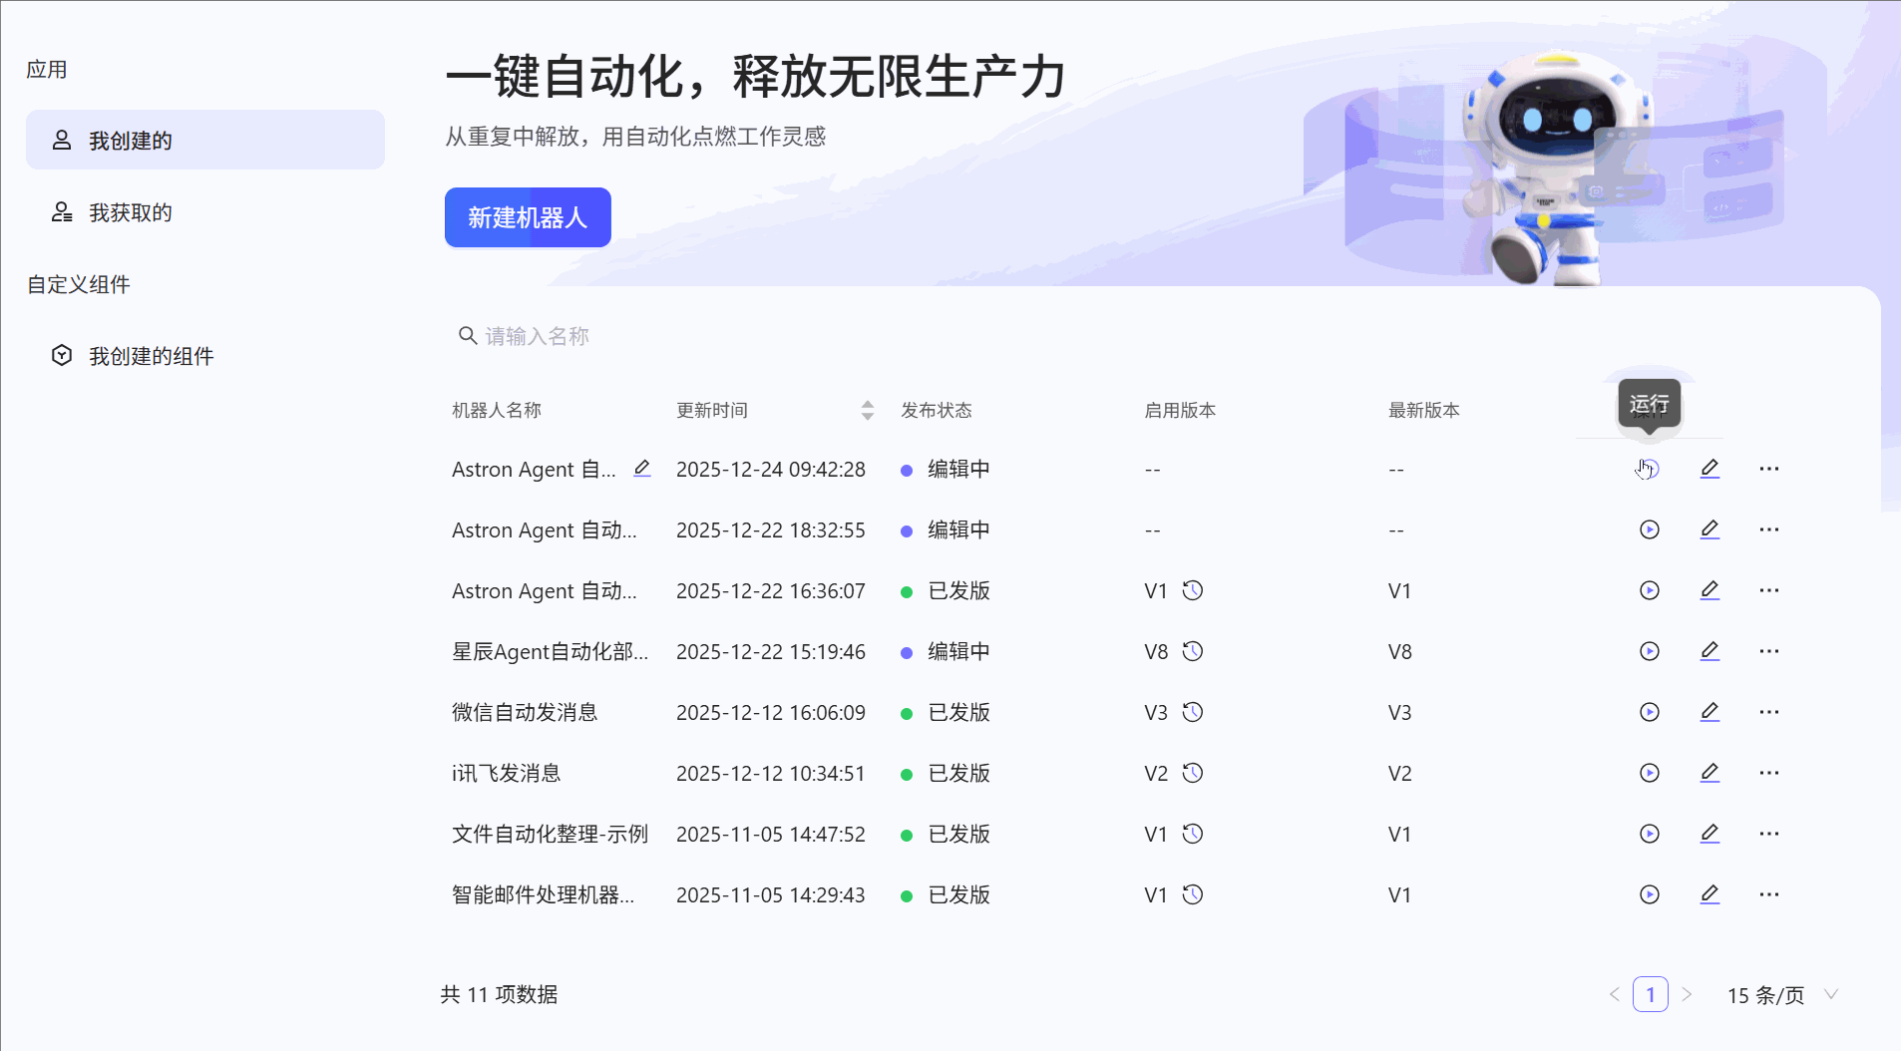This screenshot has width=1901, height=1051.
Task: Open more options for 微信自动发消息
Action: (1769, 712)
